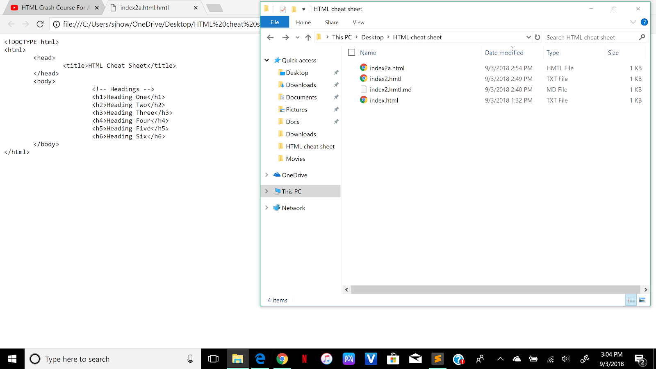656x369 pixels.
Task: Open index2.hmtl.md from the file list
Action: point(390,89)
